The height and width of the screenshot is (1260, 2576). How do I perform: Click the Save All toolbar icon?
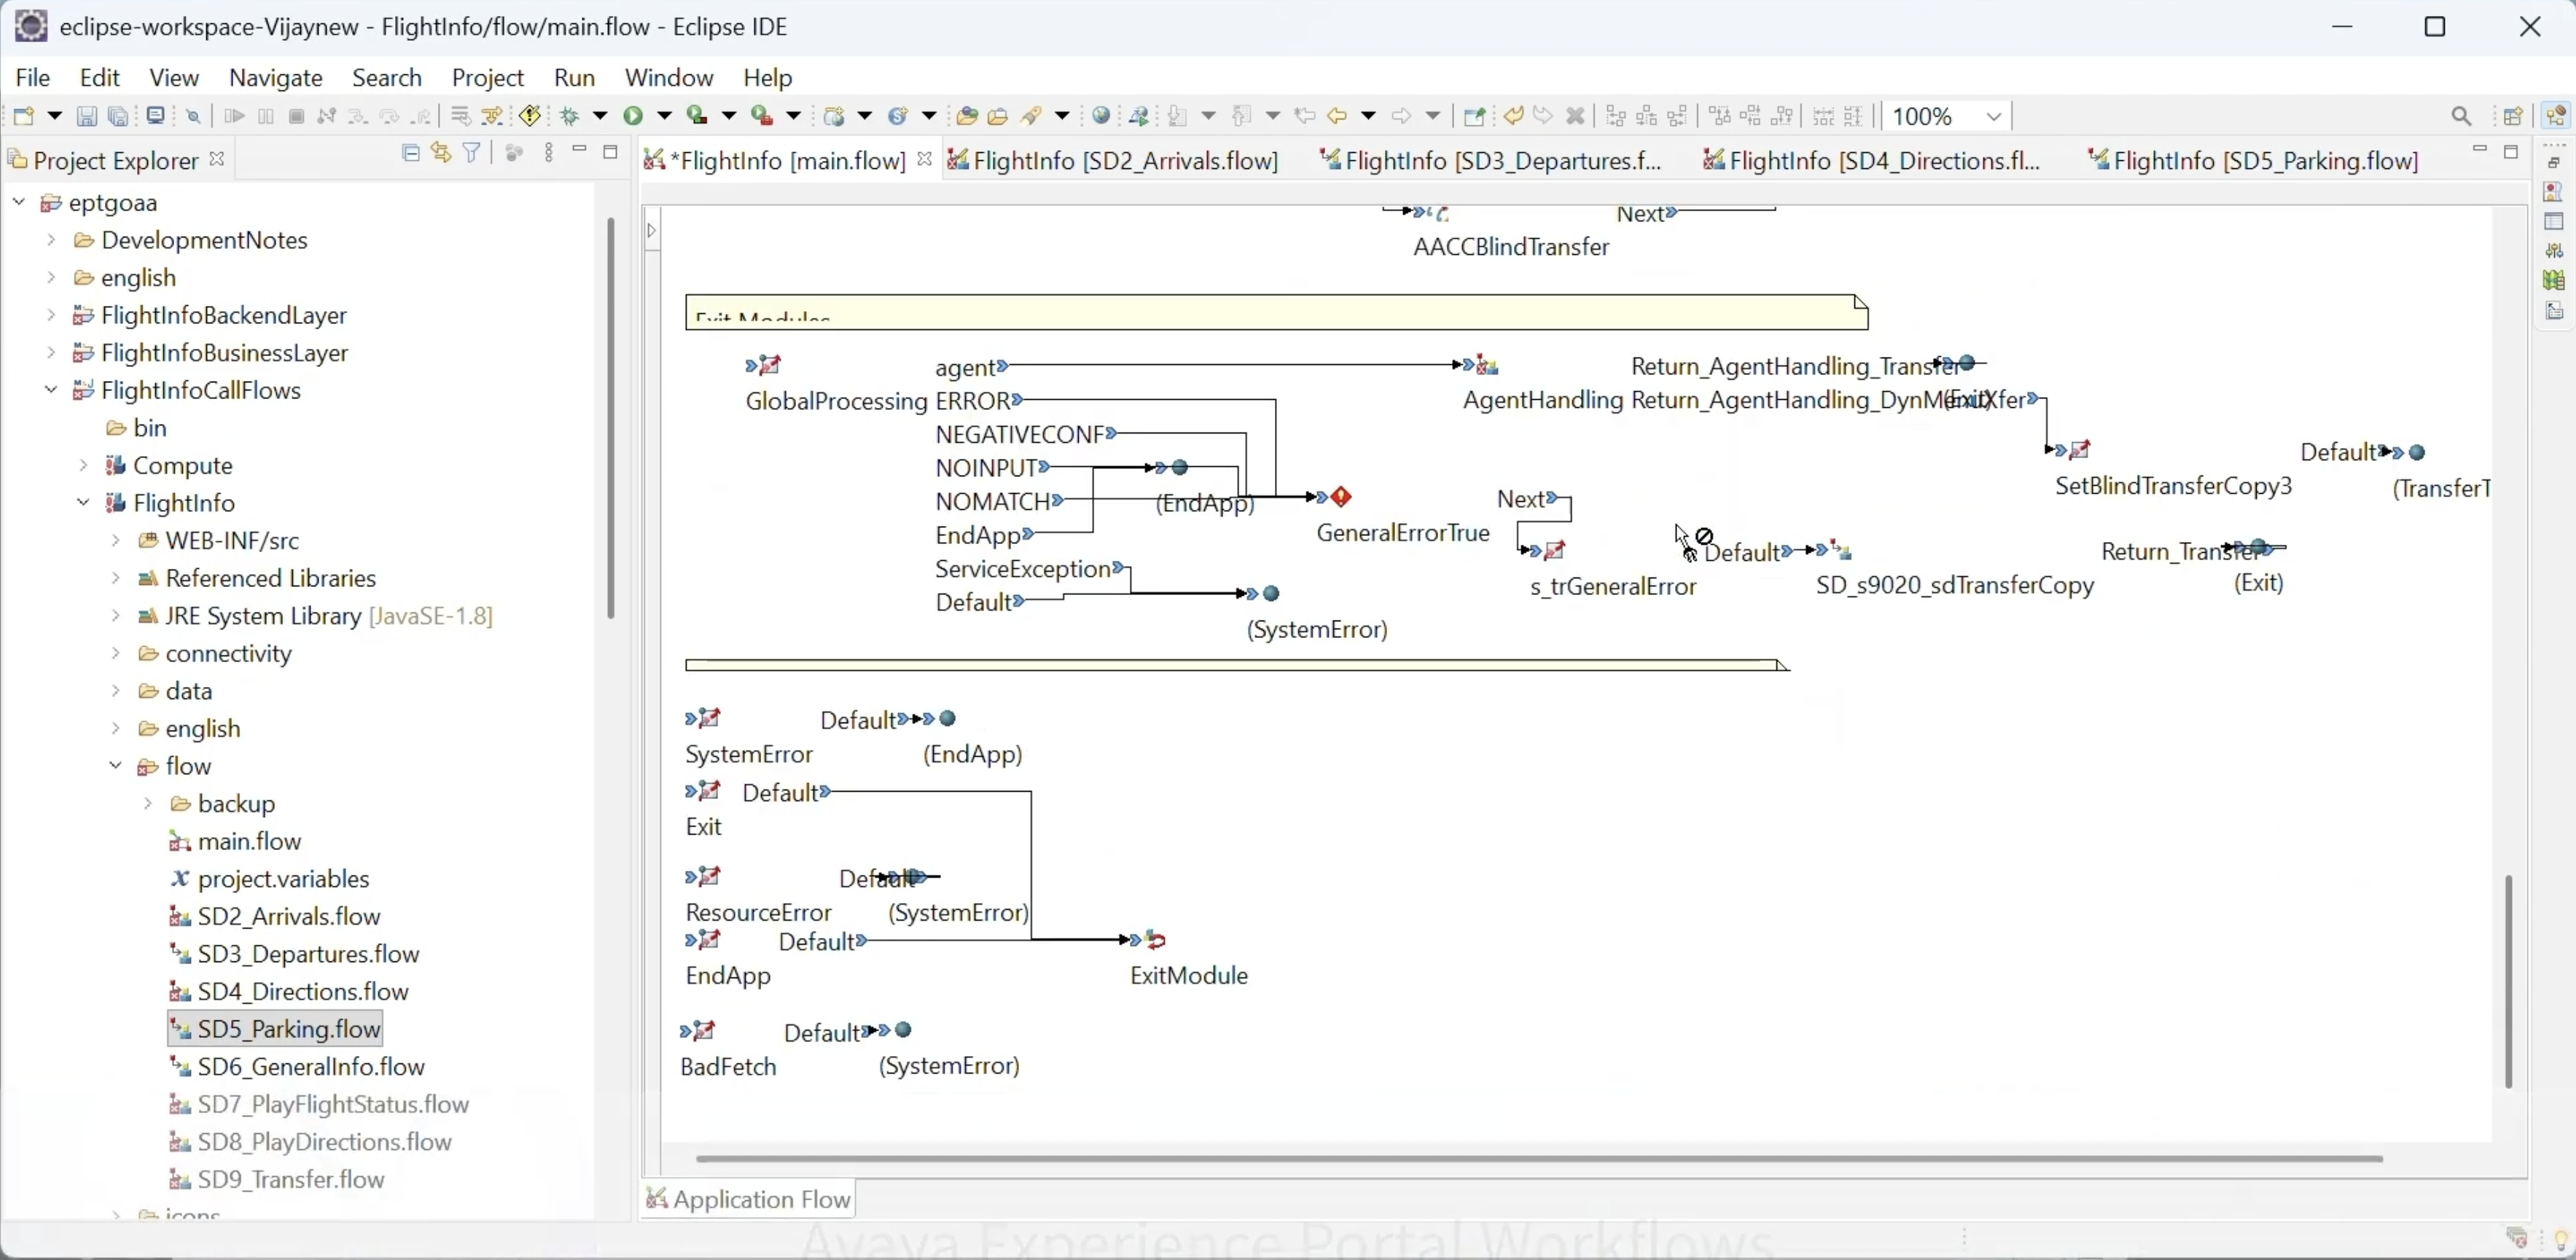pyautogui.click(x=119, y=117)
